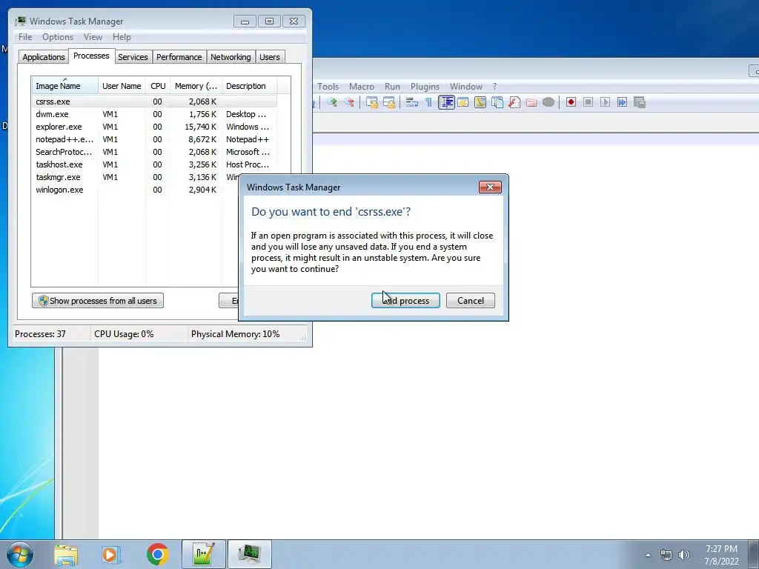This screenshot has width=759, height=569.
Task: Select the taskhost.exe process row
Action: pyautogui.click(x=154, y=164)
